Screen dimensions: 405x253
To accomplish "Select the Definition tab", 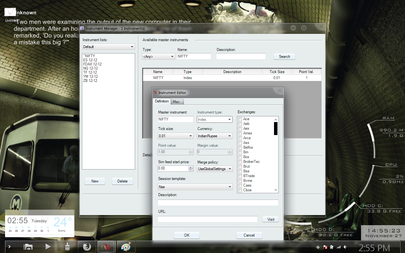I will [x=162, y=102].
